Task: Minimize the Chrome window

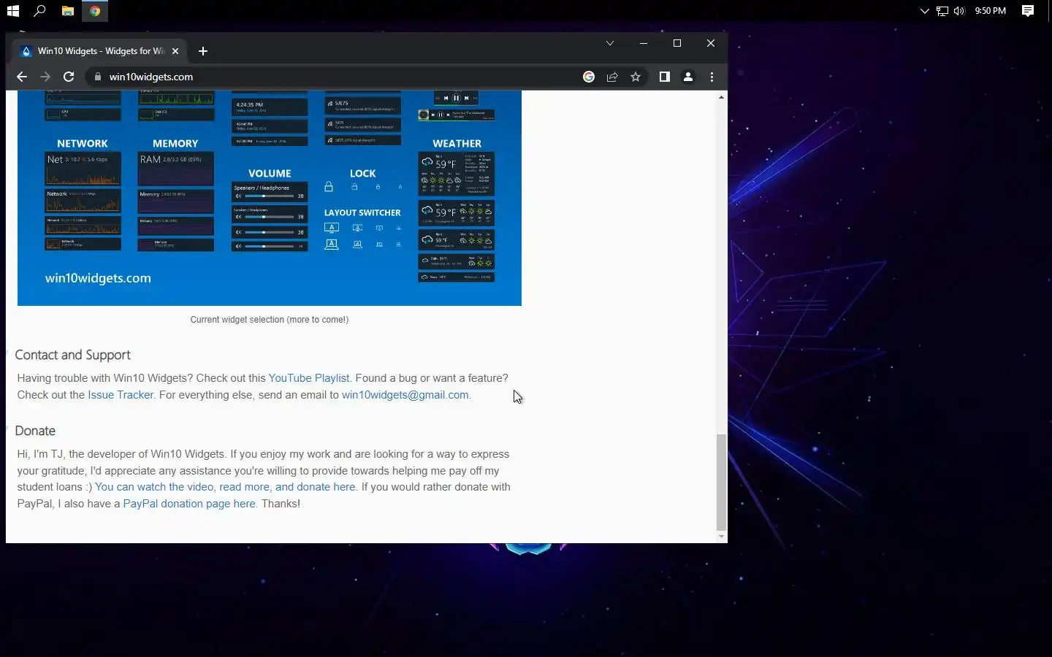Action: [x=644, y=43]
